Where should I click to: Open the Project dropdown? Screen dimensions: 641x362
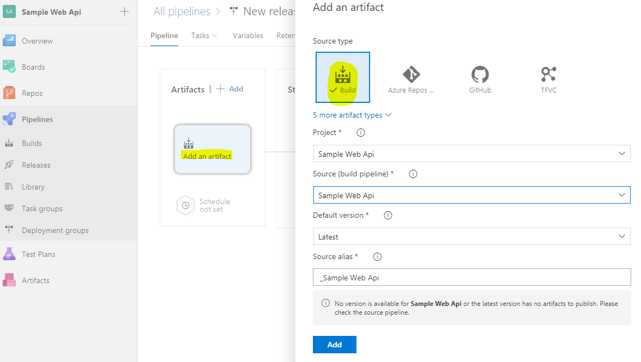coord(471,154)
